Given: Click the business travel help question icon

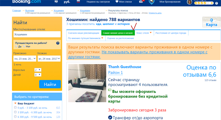Looking at the screenshot, I should point(58,43).
